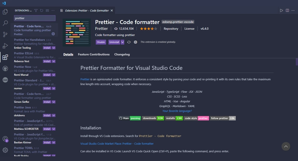Expand Uninstall dropdown arrow
Screen dimensions: 298x161
click(x=123, y=42)
